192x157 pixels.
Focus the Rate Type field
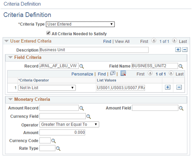[x=47, y=148]
